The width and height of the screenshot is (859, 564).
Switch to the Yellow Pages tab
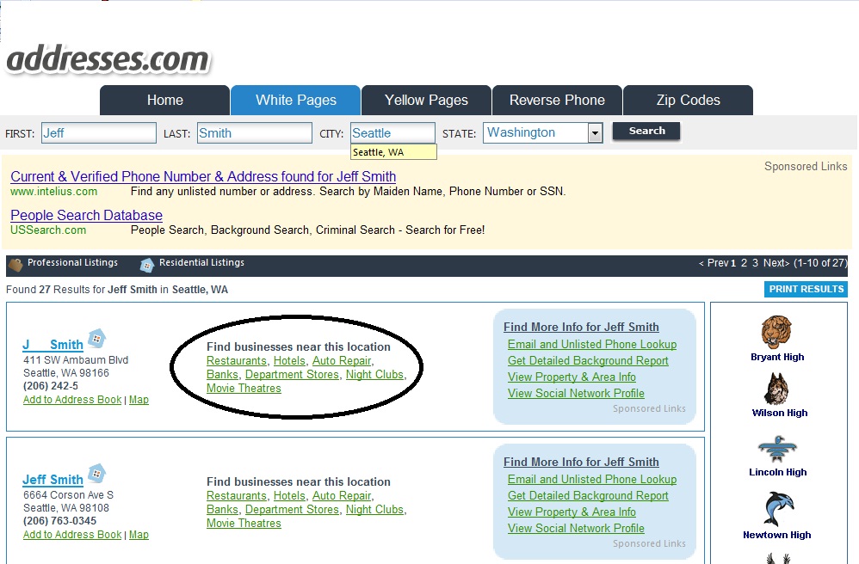(426, 100)
